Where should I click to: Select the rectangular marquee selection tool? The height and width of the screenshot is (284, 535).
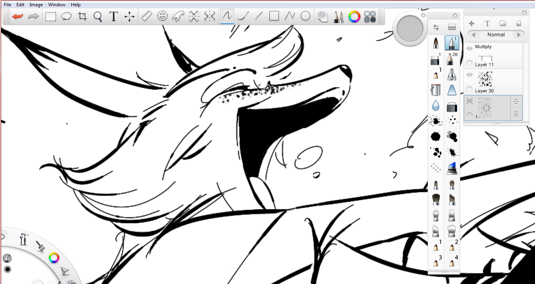click(x=51, y=16)
